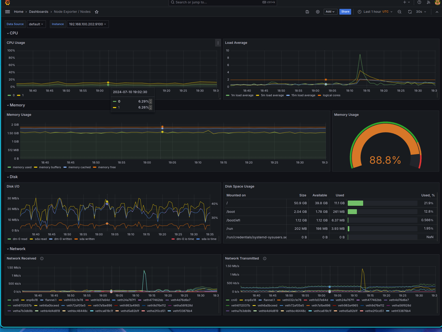442x332 pixels.
Task: Sort table by Size column
Action: (303, 195)
